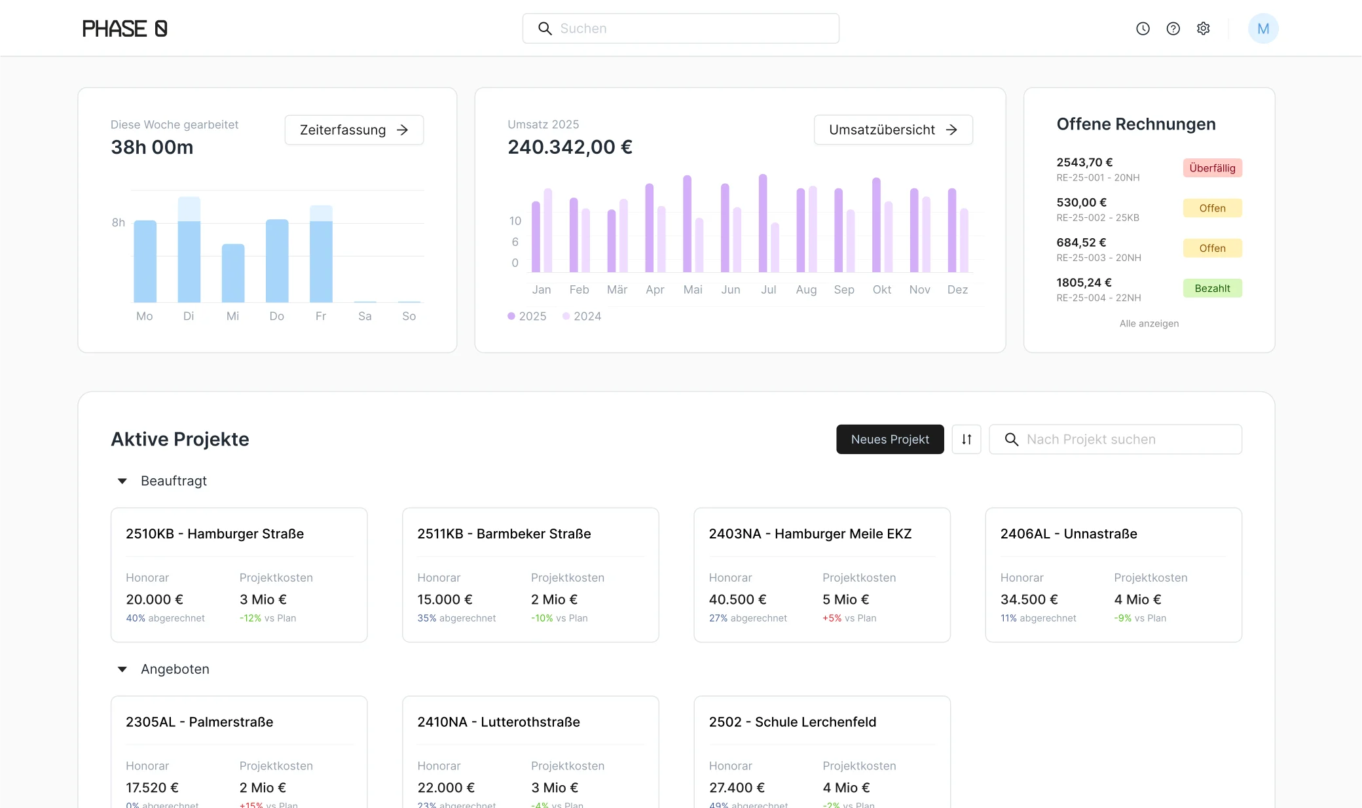The image size is (1362, 808).
Task: Toggle the 2024 legend series
Action: pyautogui.click(x=581, y=316)
